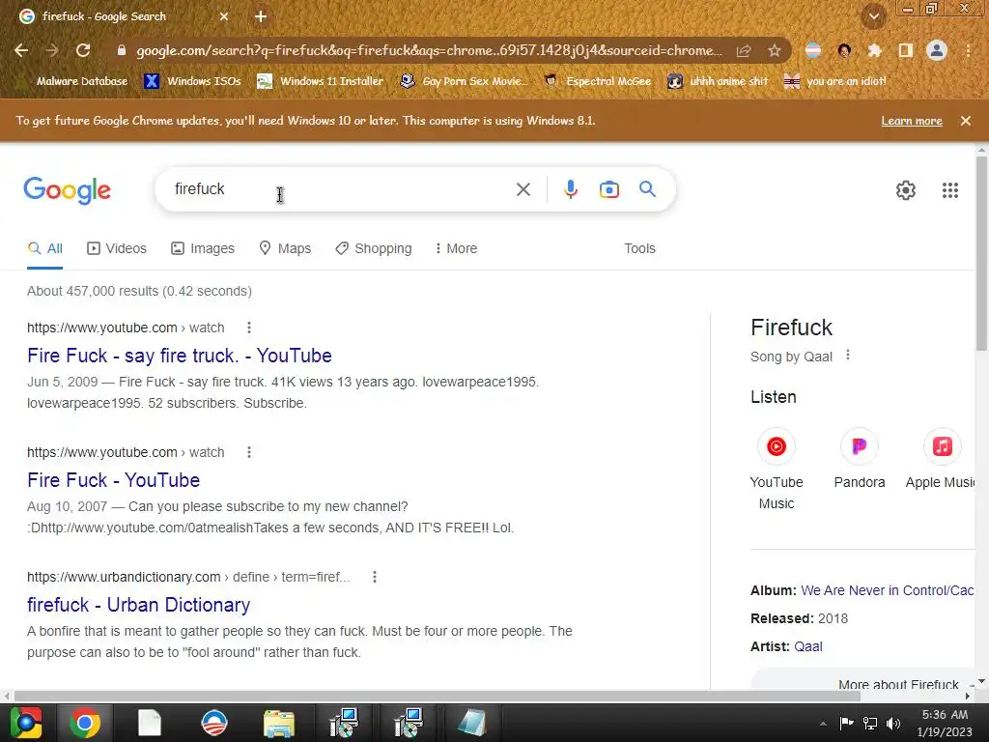Listen on Pandora
Screen dimensions: 989x742
coord(859,459)
